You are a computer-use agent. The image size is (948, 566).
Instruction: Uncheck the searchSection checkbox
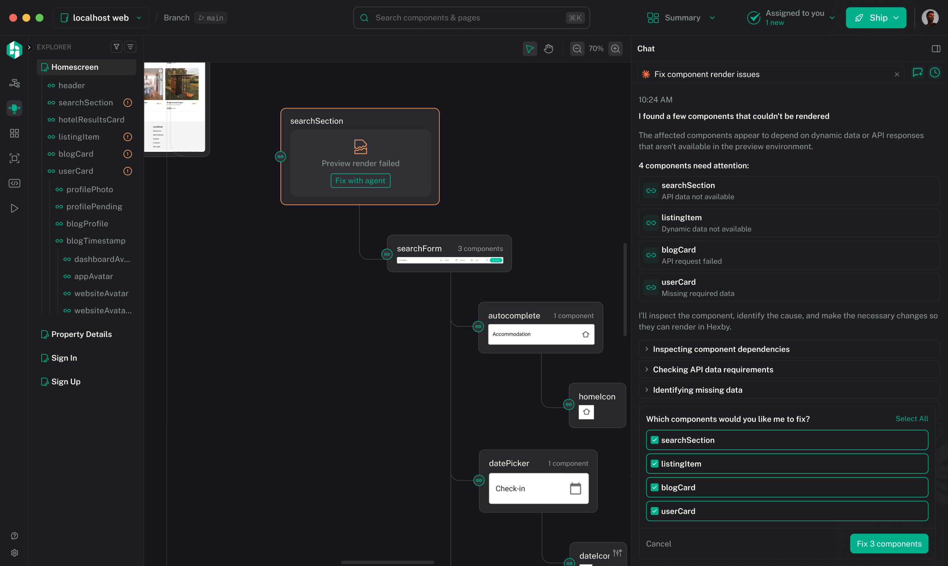point(654,440)
